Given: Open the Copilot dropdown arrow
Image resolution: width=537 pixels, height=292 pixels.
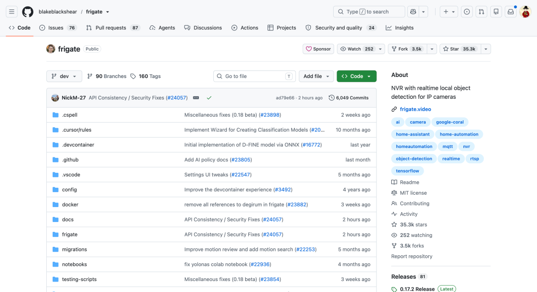Looking at the screenshot, I should [x=423, y=11].
